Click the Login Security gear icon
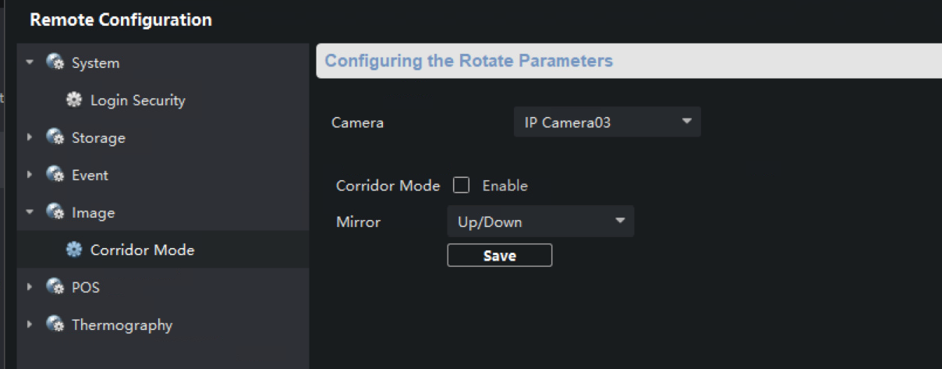This screenshot has width=942, height=369. click(74, 100)
